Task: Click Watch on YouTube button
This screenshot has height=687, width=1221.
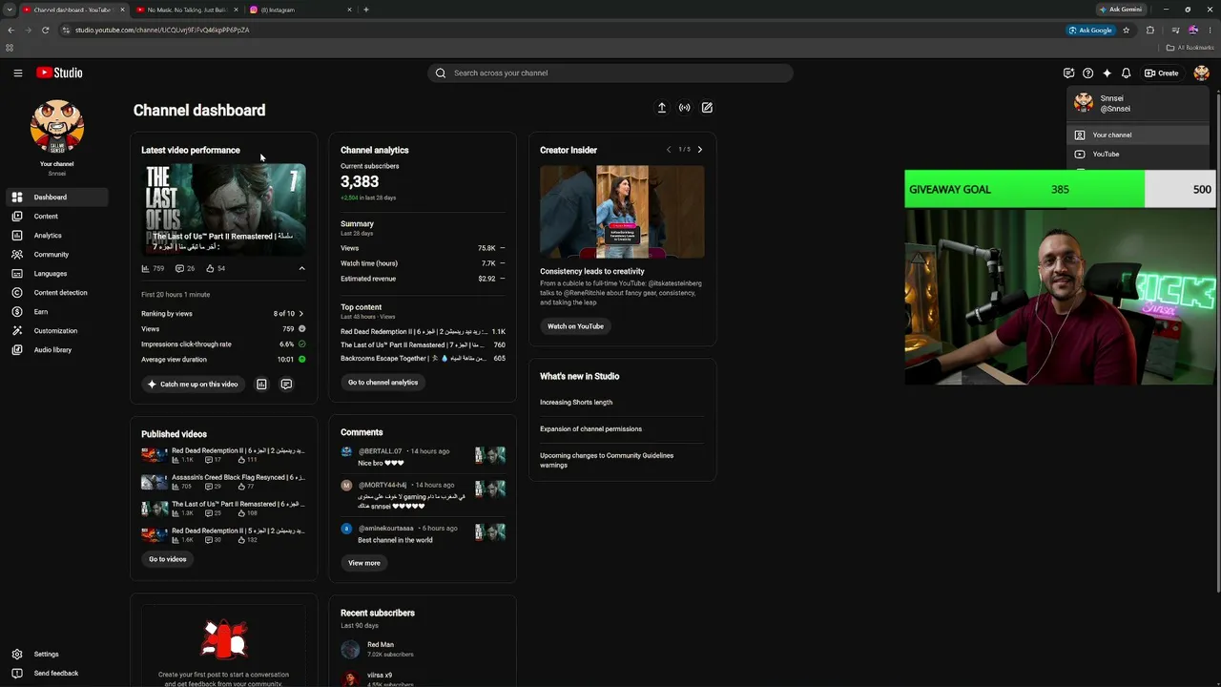Action: tap(575, 326)
